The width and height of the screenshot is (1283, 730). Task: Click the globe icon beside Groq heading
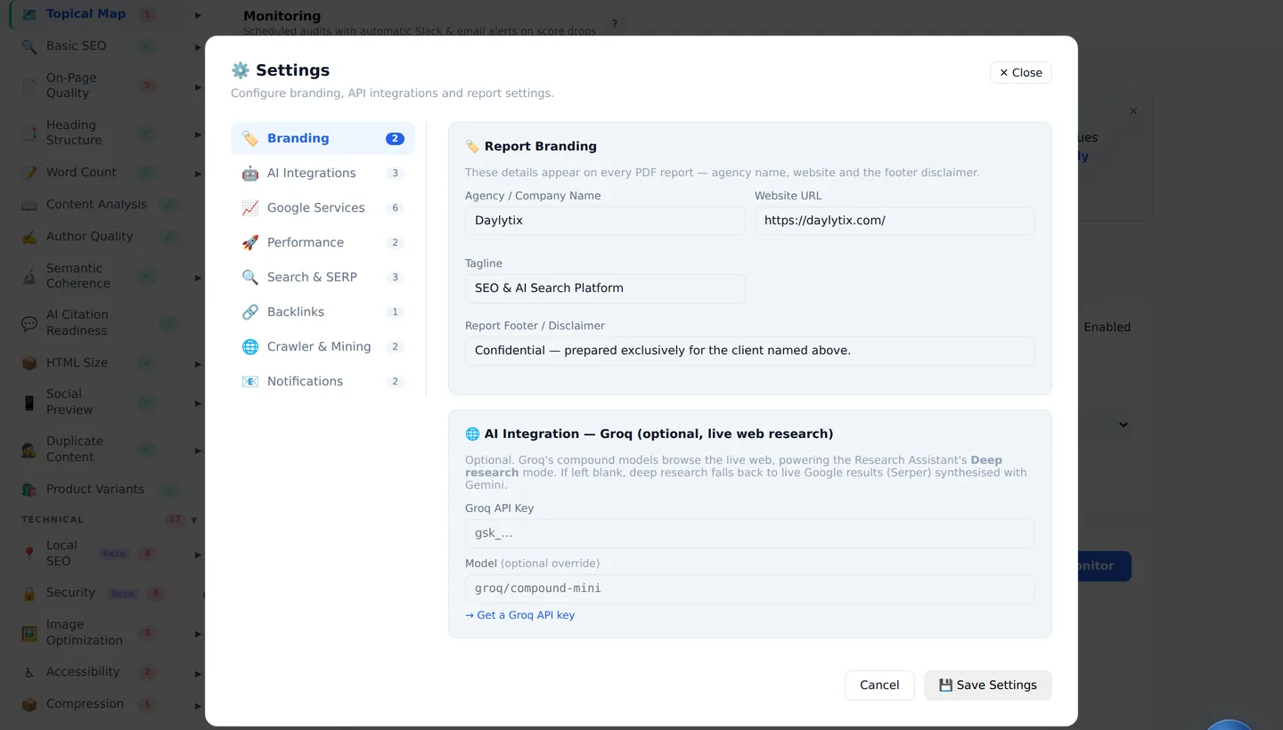pyautogui.click(x=472, y=434)
